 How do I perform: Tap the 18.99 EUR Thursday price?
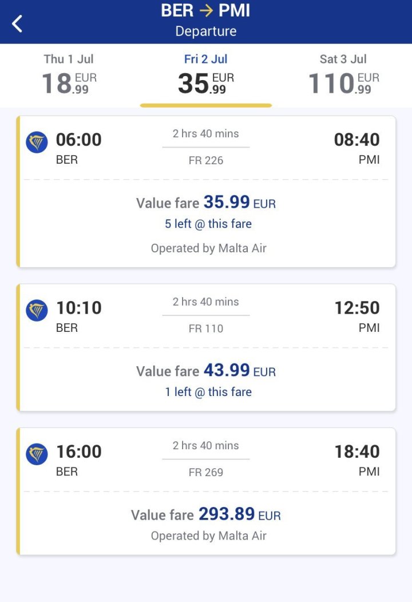pyautogui.click(x=69, y=84)
